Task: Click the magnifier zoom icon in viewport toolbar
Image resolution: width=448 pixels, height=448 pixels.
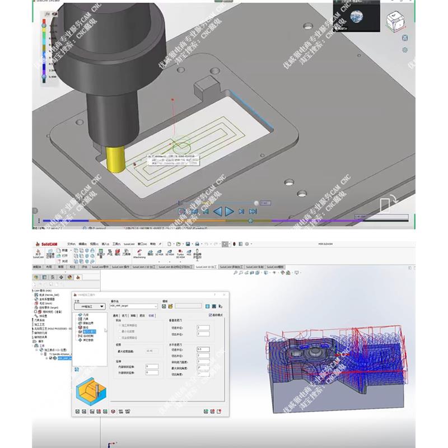Action: 235,273
